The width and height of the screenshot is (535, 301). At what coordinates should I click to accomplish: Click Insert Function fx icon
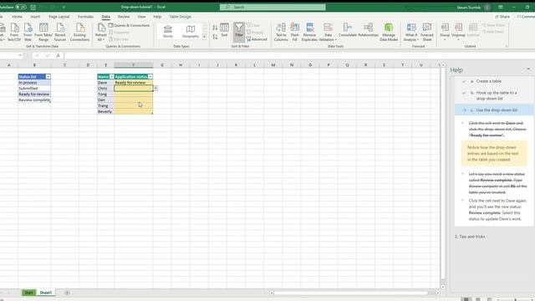tap(58, 56)
